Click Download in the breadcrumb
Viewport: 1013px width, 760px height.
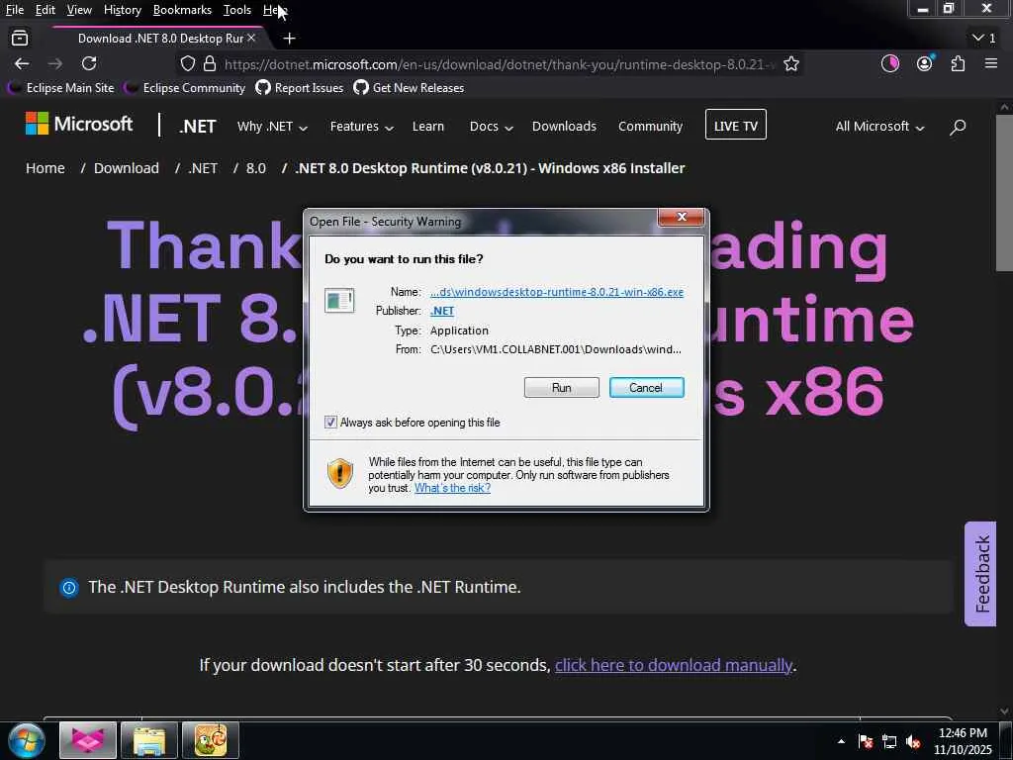pyautogui.click(x=127, y=168)
